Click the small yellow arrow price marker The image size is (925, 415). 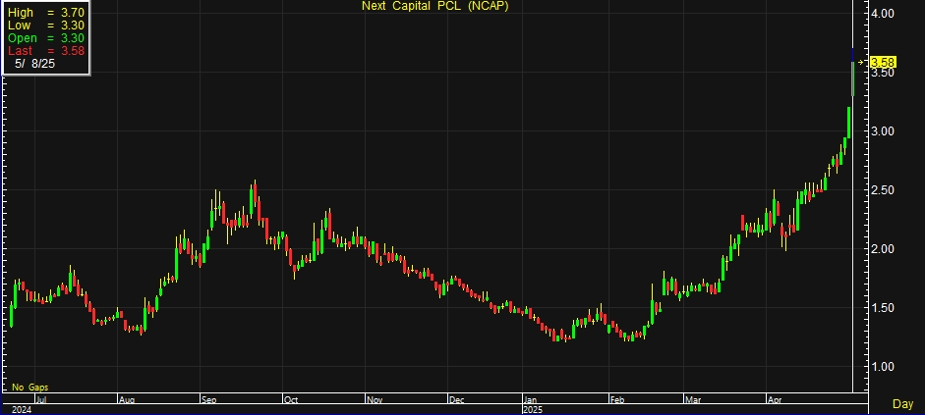(x=862, y=63)
